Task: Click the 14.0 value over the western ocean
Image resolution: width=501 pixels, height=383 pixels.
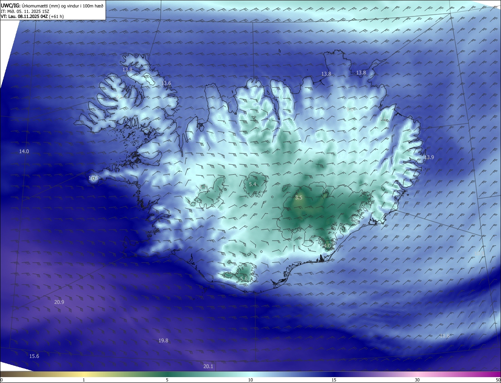Action: (24, 151)
